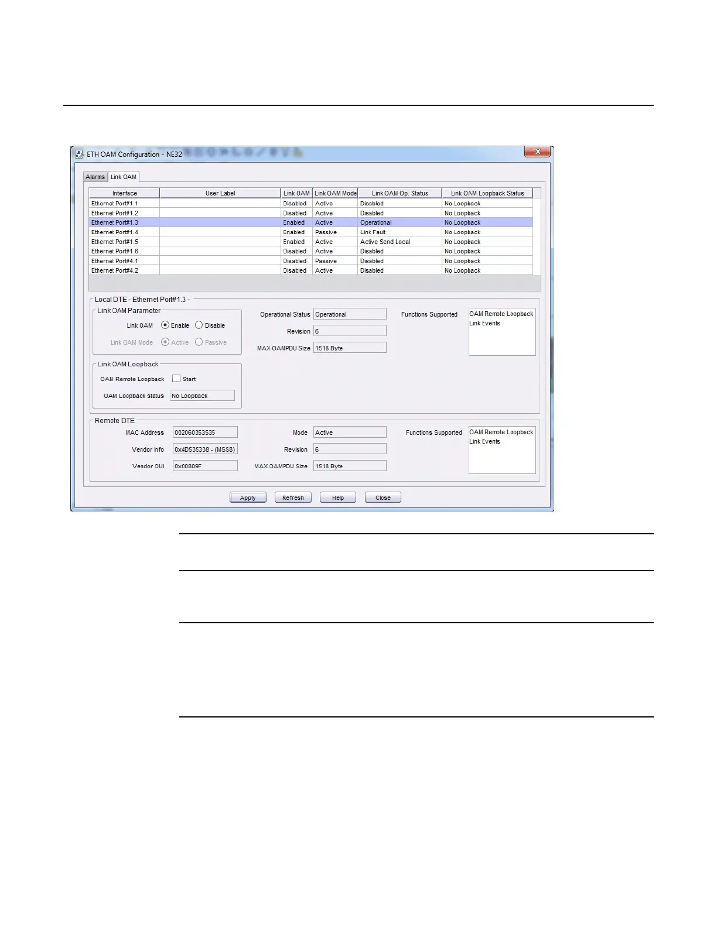Close the ETH OAM Configuration window
717x927 pixels.
pos(537,152)
